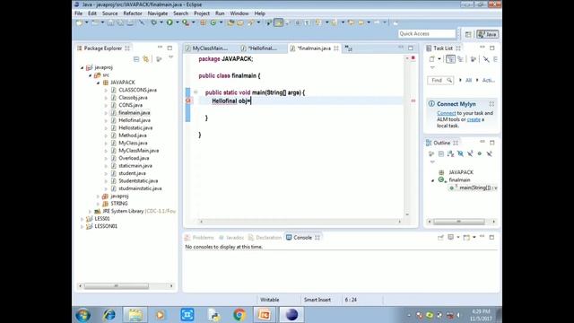Open Package Explorer view menu triangle
Image resolution: width=574 pixels, height=323 pixels.
(x=170, y=57)
